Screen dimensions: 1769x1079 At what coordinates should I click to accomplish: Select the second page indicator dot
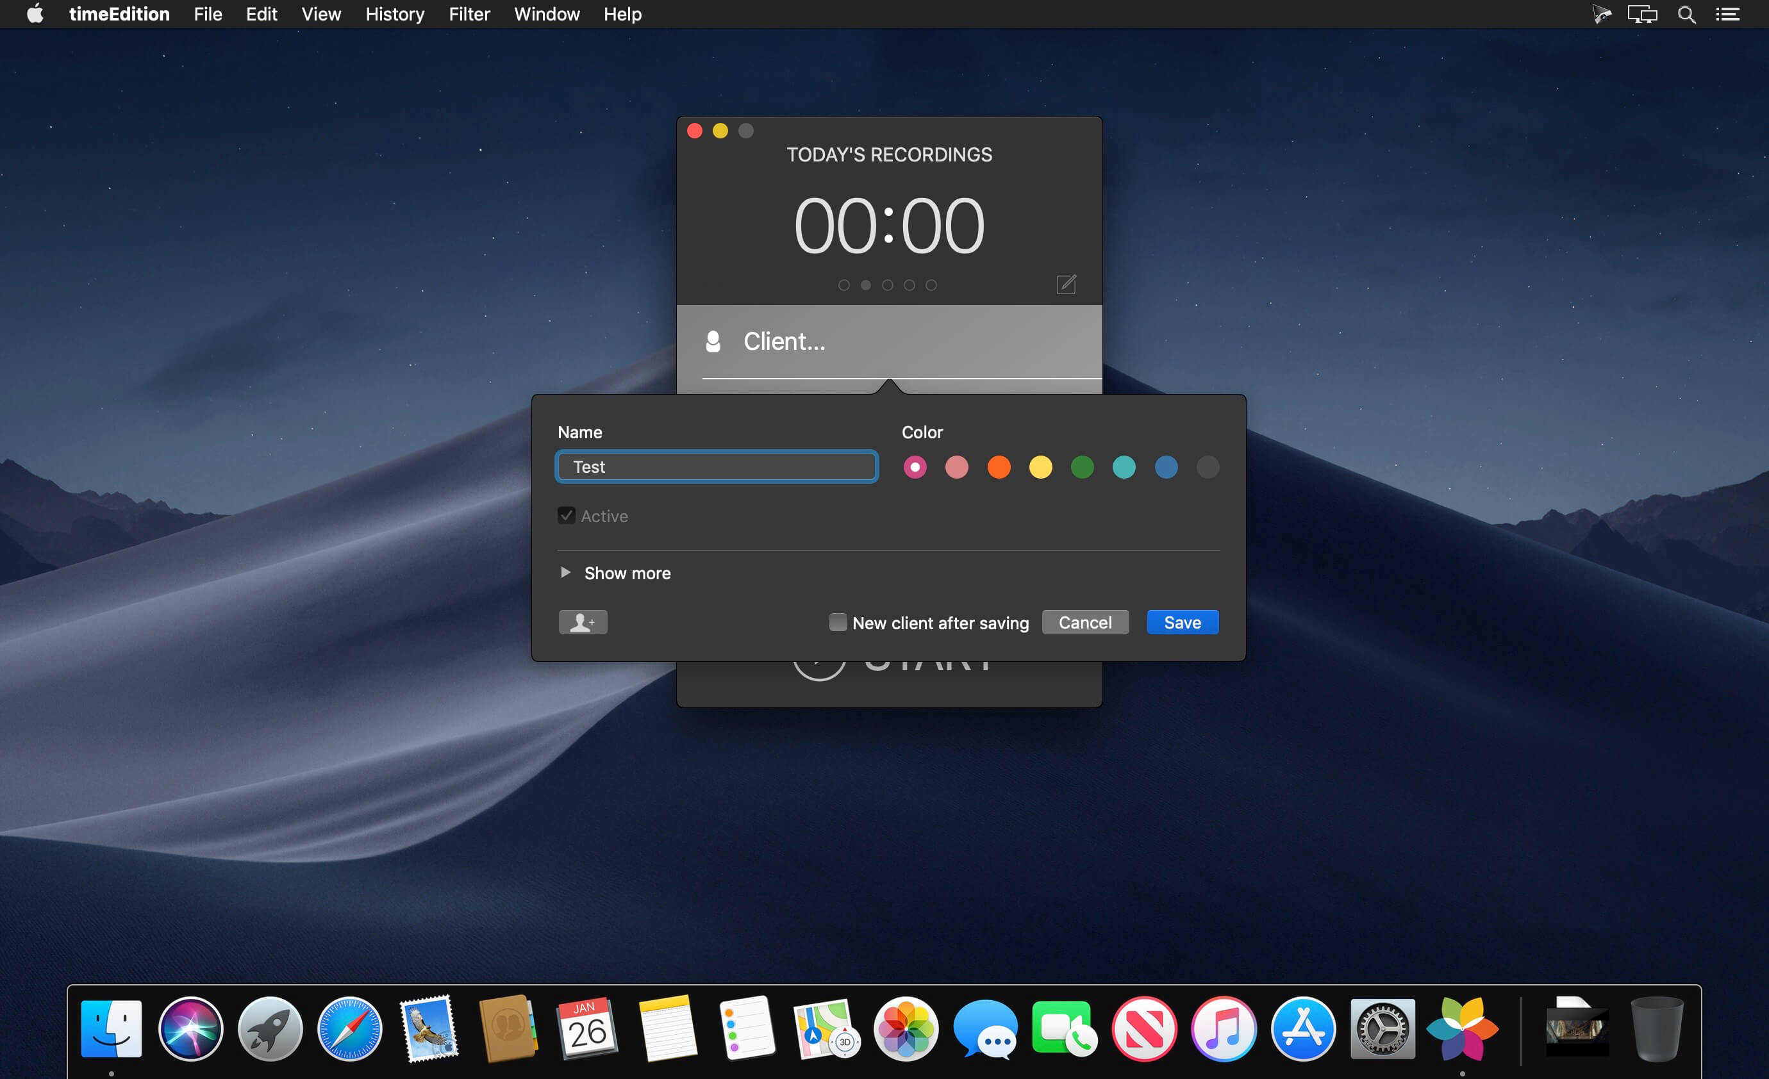pos(866,285)
